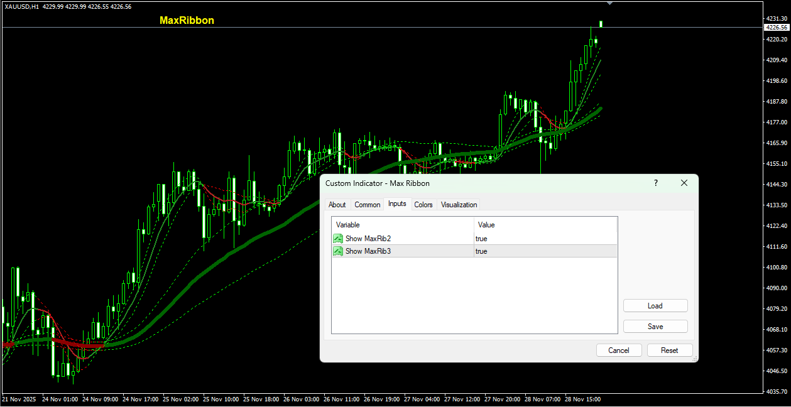The height and width of the screenshot is (407, 791).
Task: Switch to the Common tab
Action: [367, 205]
